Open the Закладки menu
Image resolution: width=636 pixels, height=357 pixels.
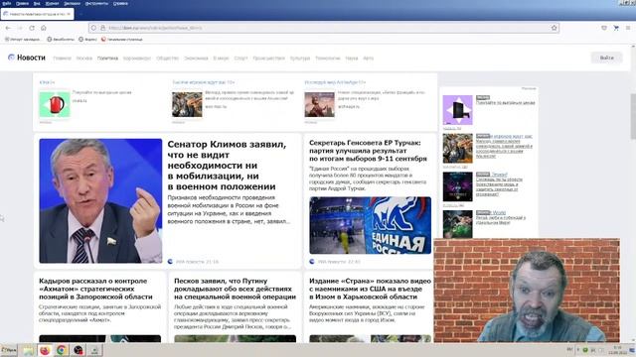pos(72,3)
